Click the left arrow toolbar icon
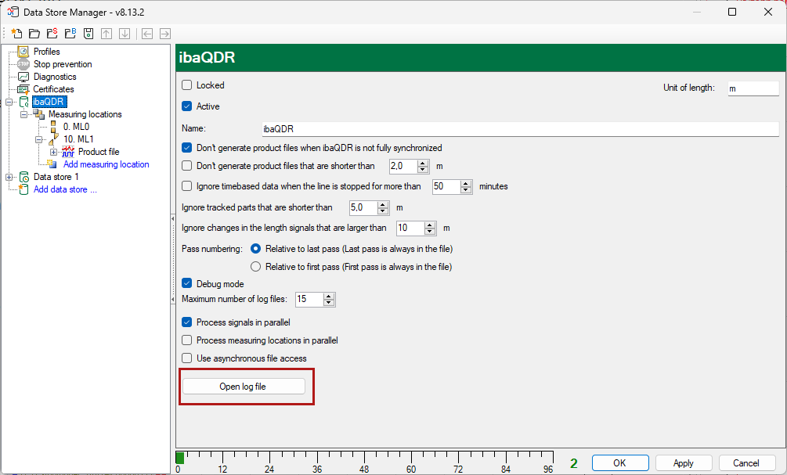 tap(147, 34)
